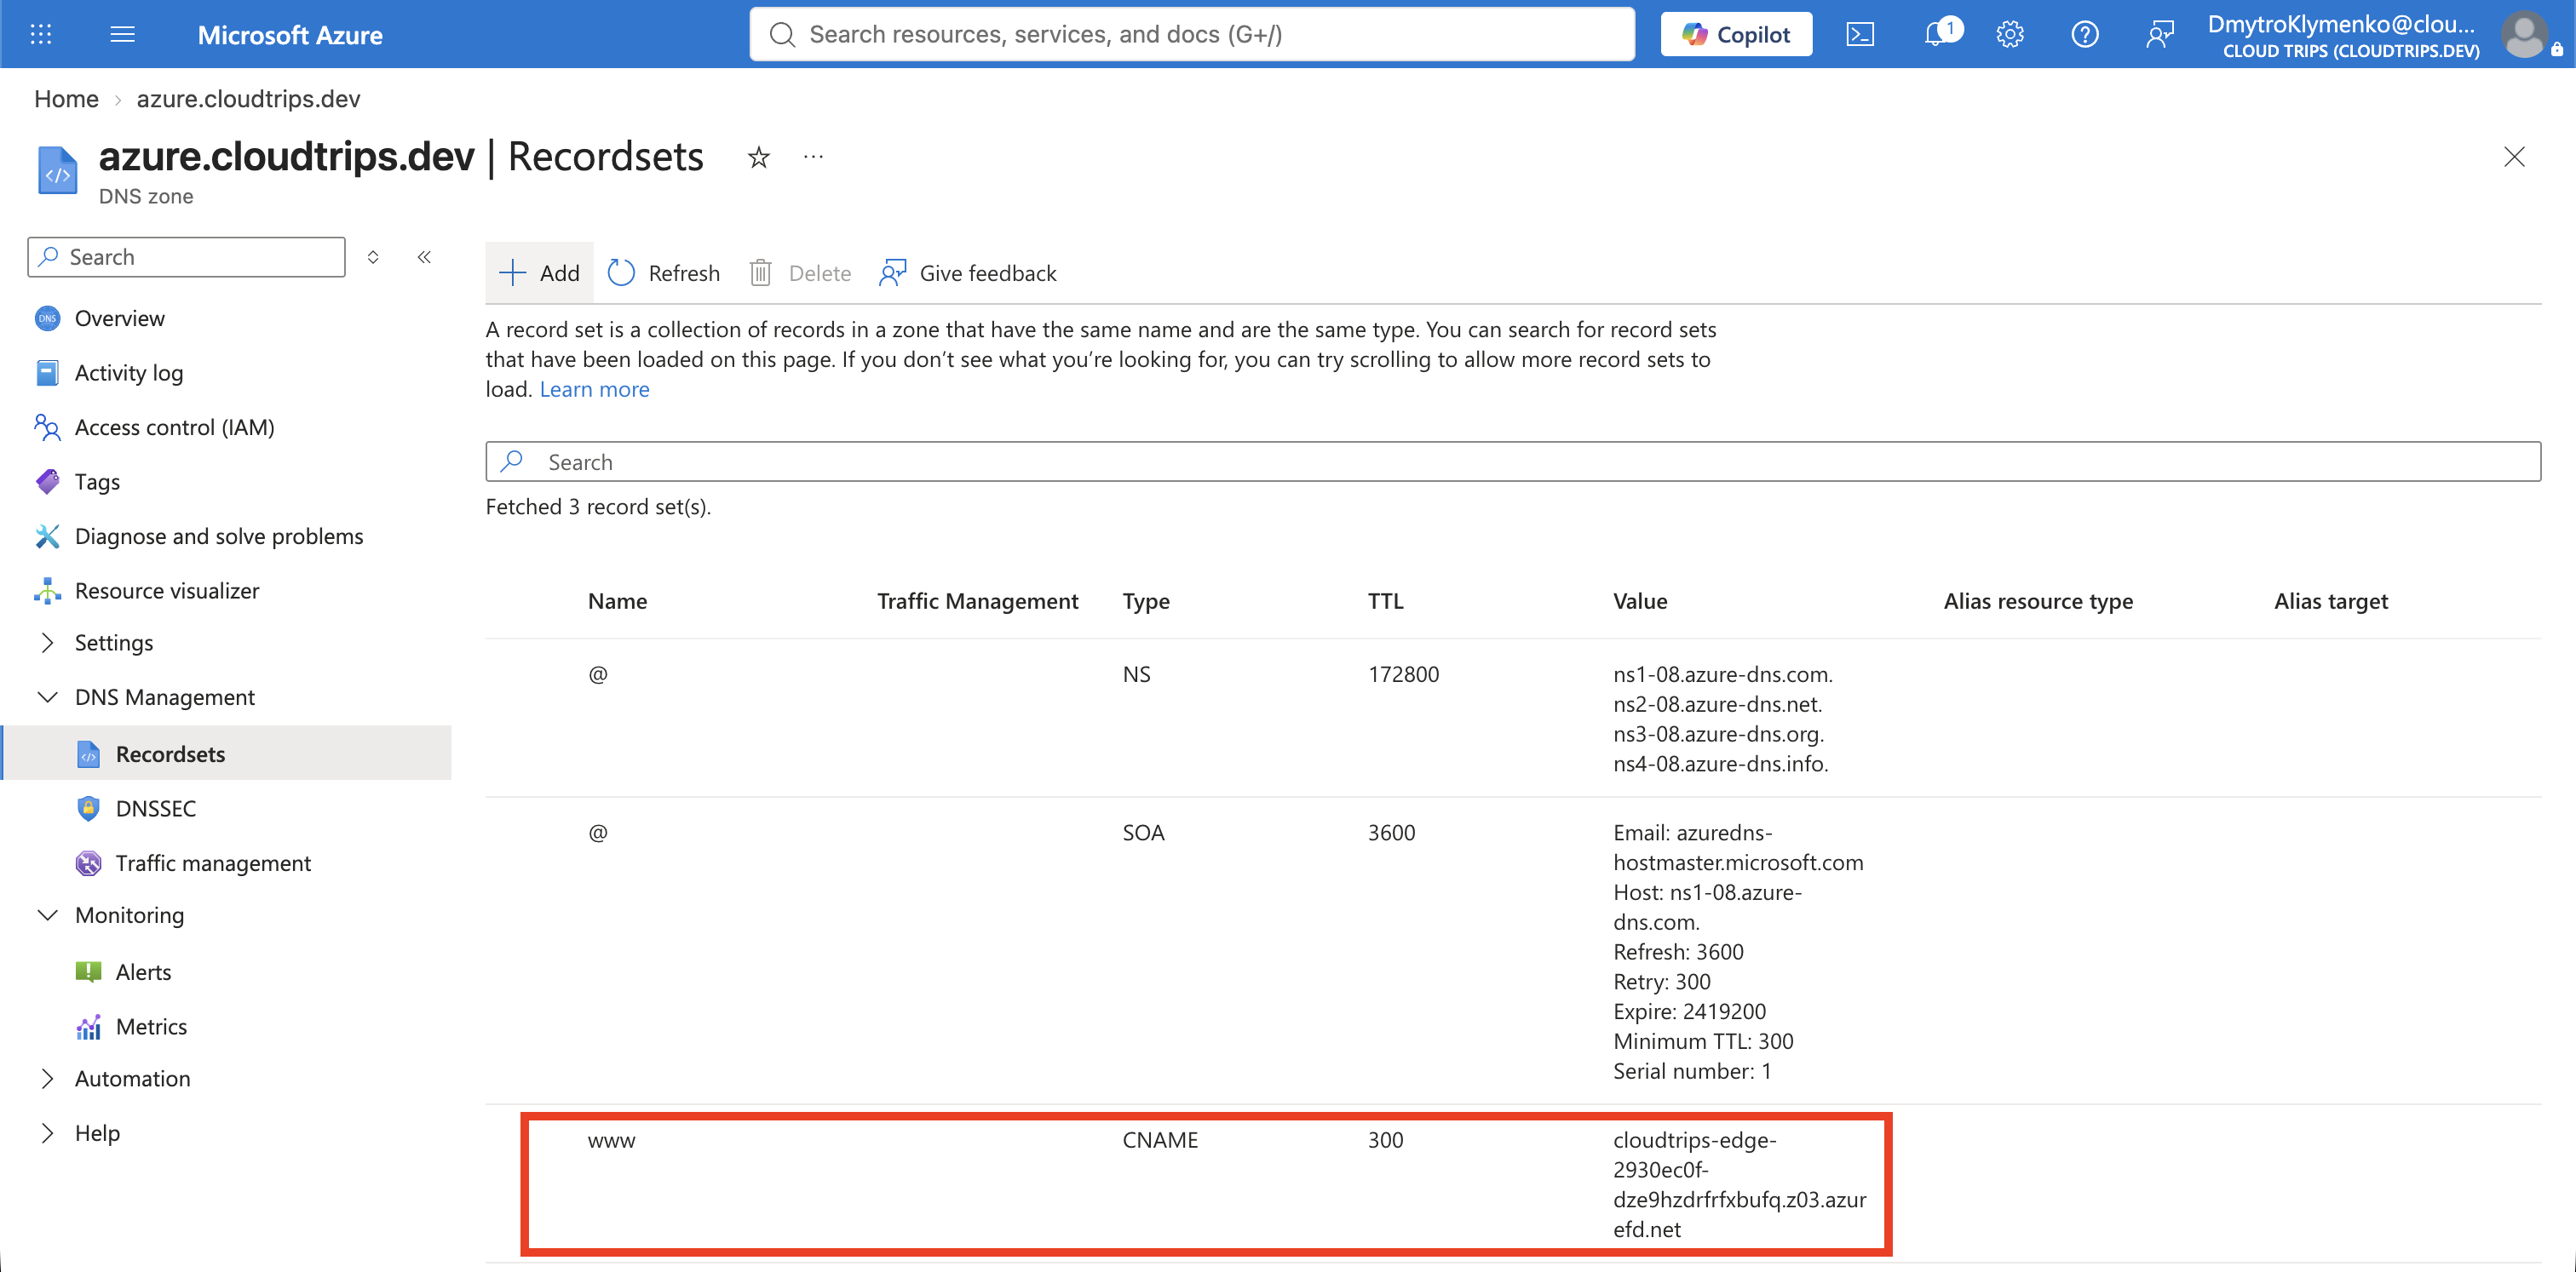
Task: Favorite the DNS zone with the star
Action: tap(759, 157)
